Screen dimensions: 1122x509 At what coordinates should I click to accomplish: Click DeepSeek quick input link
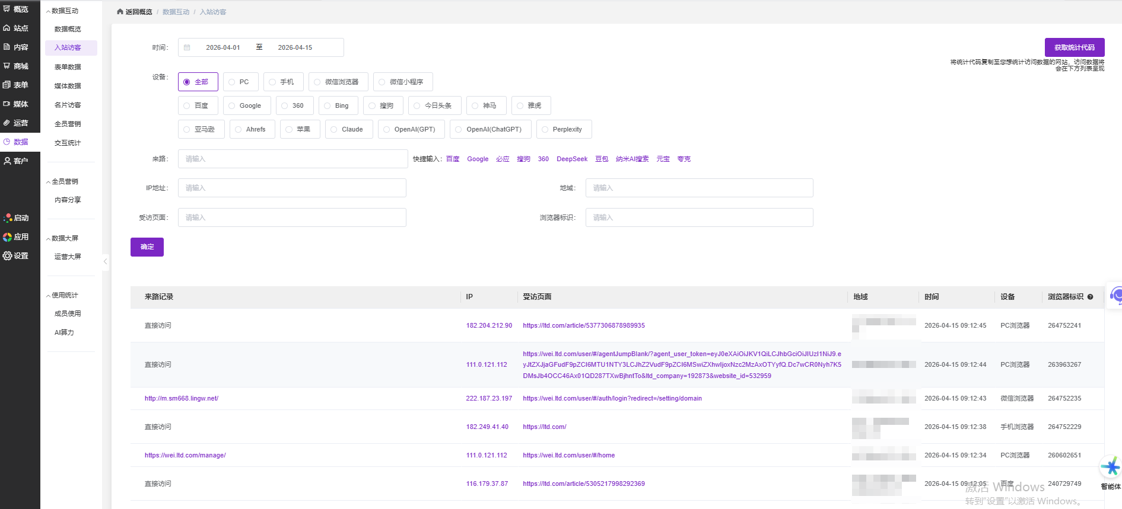pos(571,159)
